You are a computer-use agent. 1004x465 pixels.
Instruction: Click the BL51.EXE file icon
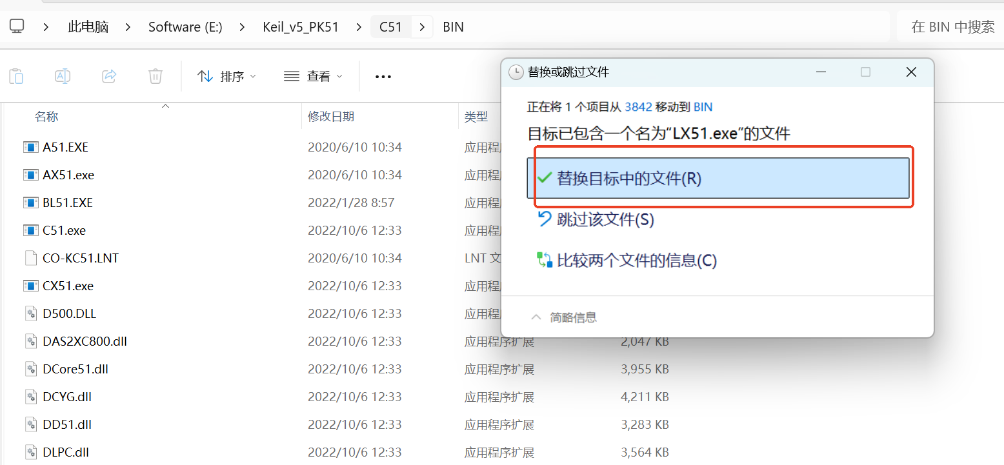(30, 203)
